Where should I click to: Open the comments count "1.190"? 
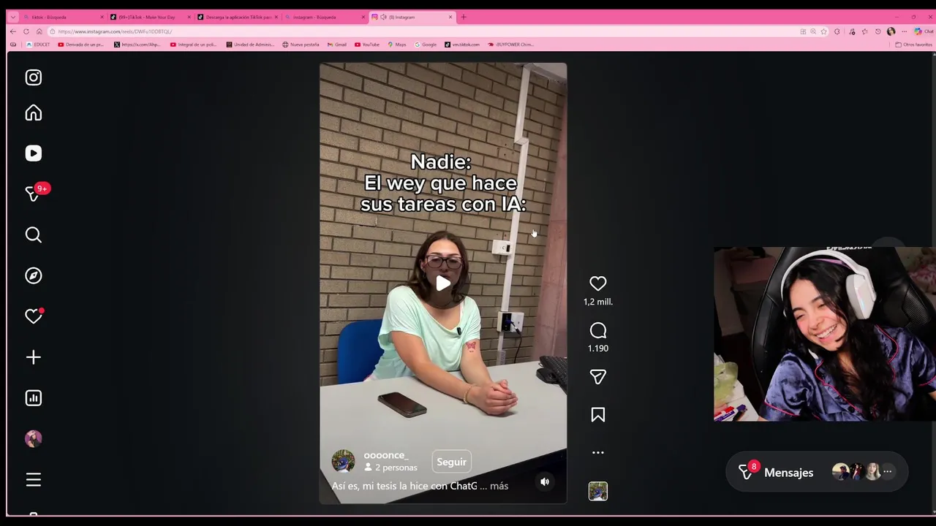point(598,348)
